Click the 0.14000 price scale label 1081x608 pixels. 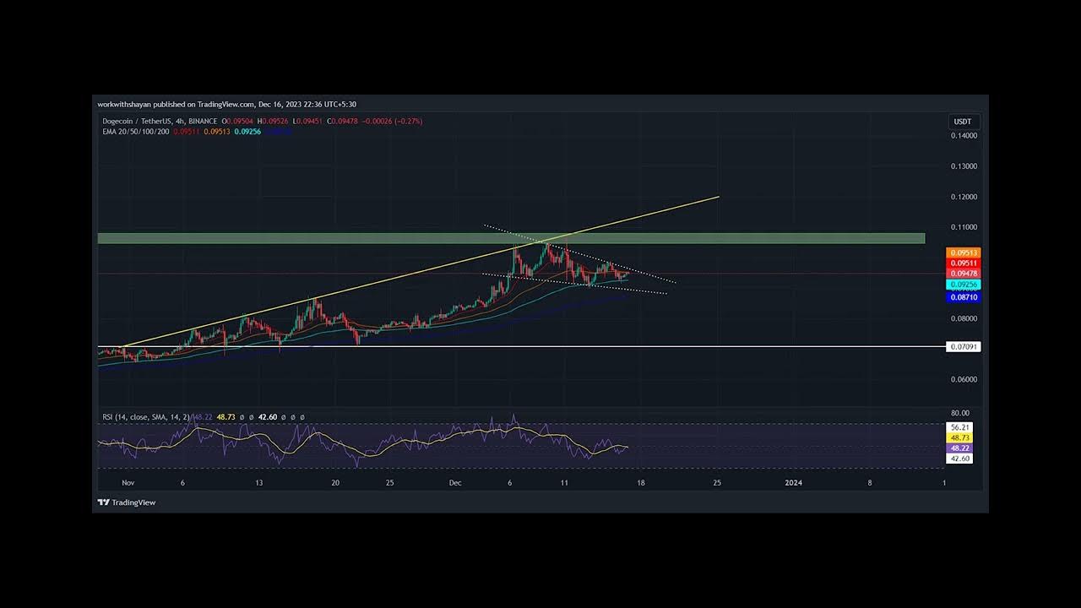click(x=964, y=135)
